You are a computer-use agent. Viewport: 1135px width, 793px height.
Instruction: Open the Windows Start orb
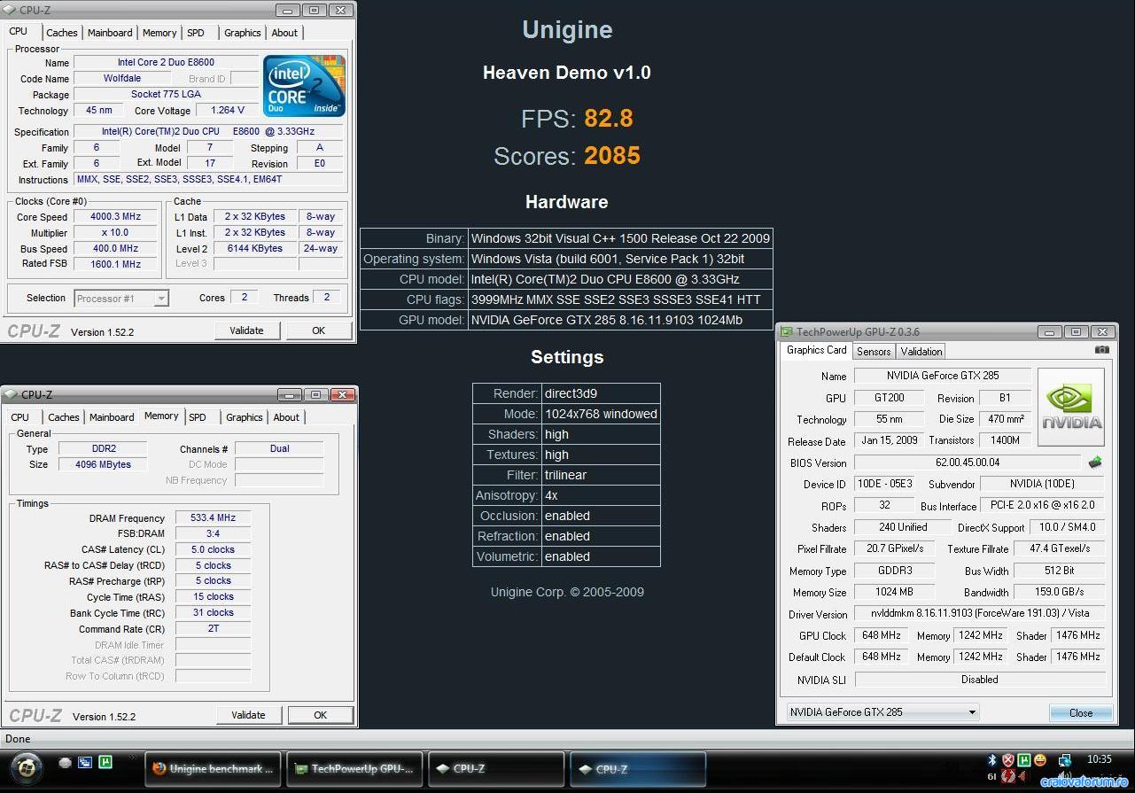coord(27,766)
